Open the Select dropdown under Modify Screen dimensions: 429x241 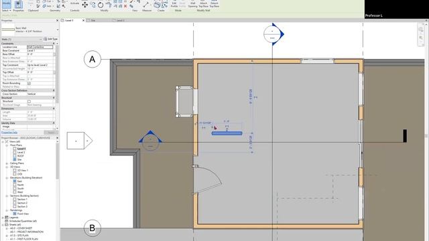pos(6,11)
